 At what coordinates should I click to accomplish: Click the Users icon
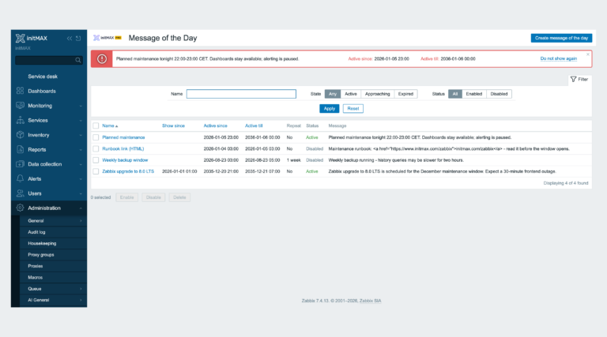(x=20, y=193)
